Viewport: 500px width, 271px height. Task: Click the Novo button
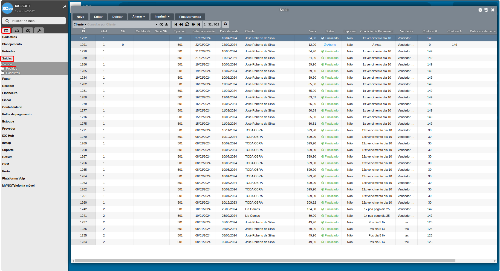click(80, 17)
